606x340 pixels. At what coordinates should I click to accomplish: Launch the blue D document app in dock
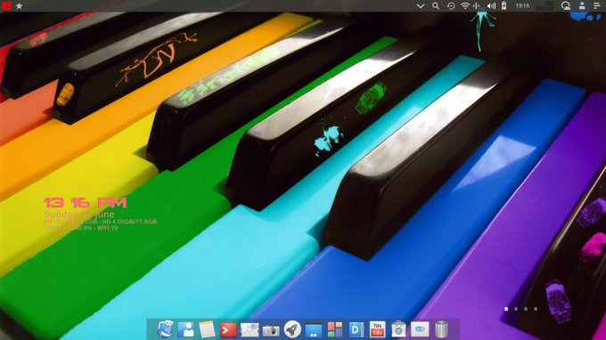[356, 329]
